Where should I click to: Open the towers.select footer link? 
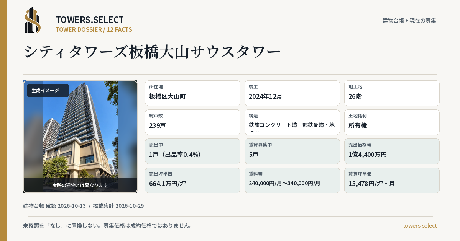coord(420,226)
